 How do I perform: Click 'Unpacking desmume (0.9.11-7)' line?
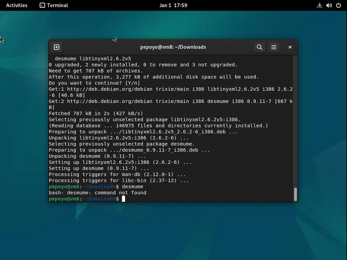98,156
